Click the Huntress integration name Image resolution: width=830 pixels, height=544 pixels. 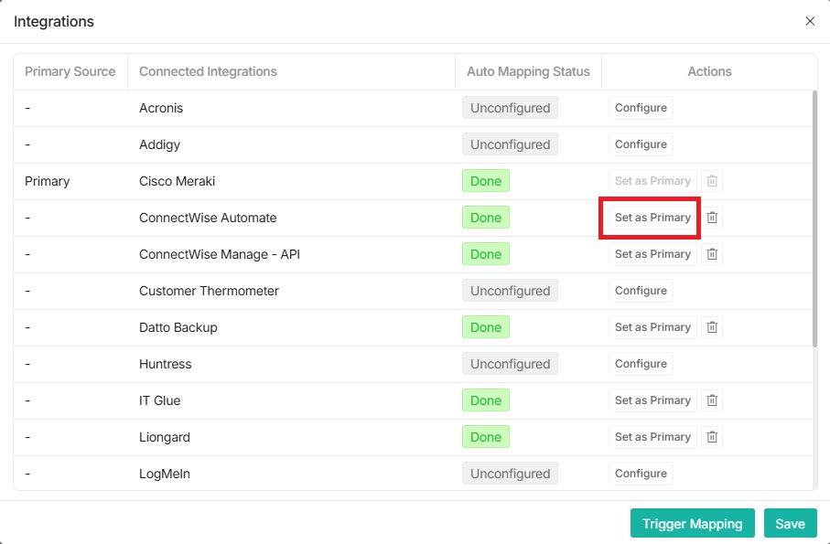tap(165, 364)
